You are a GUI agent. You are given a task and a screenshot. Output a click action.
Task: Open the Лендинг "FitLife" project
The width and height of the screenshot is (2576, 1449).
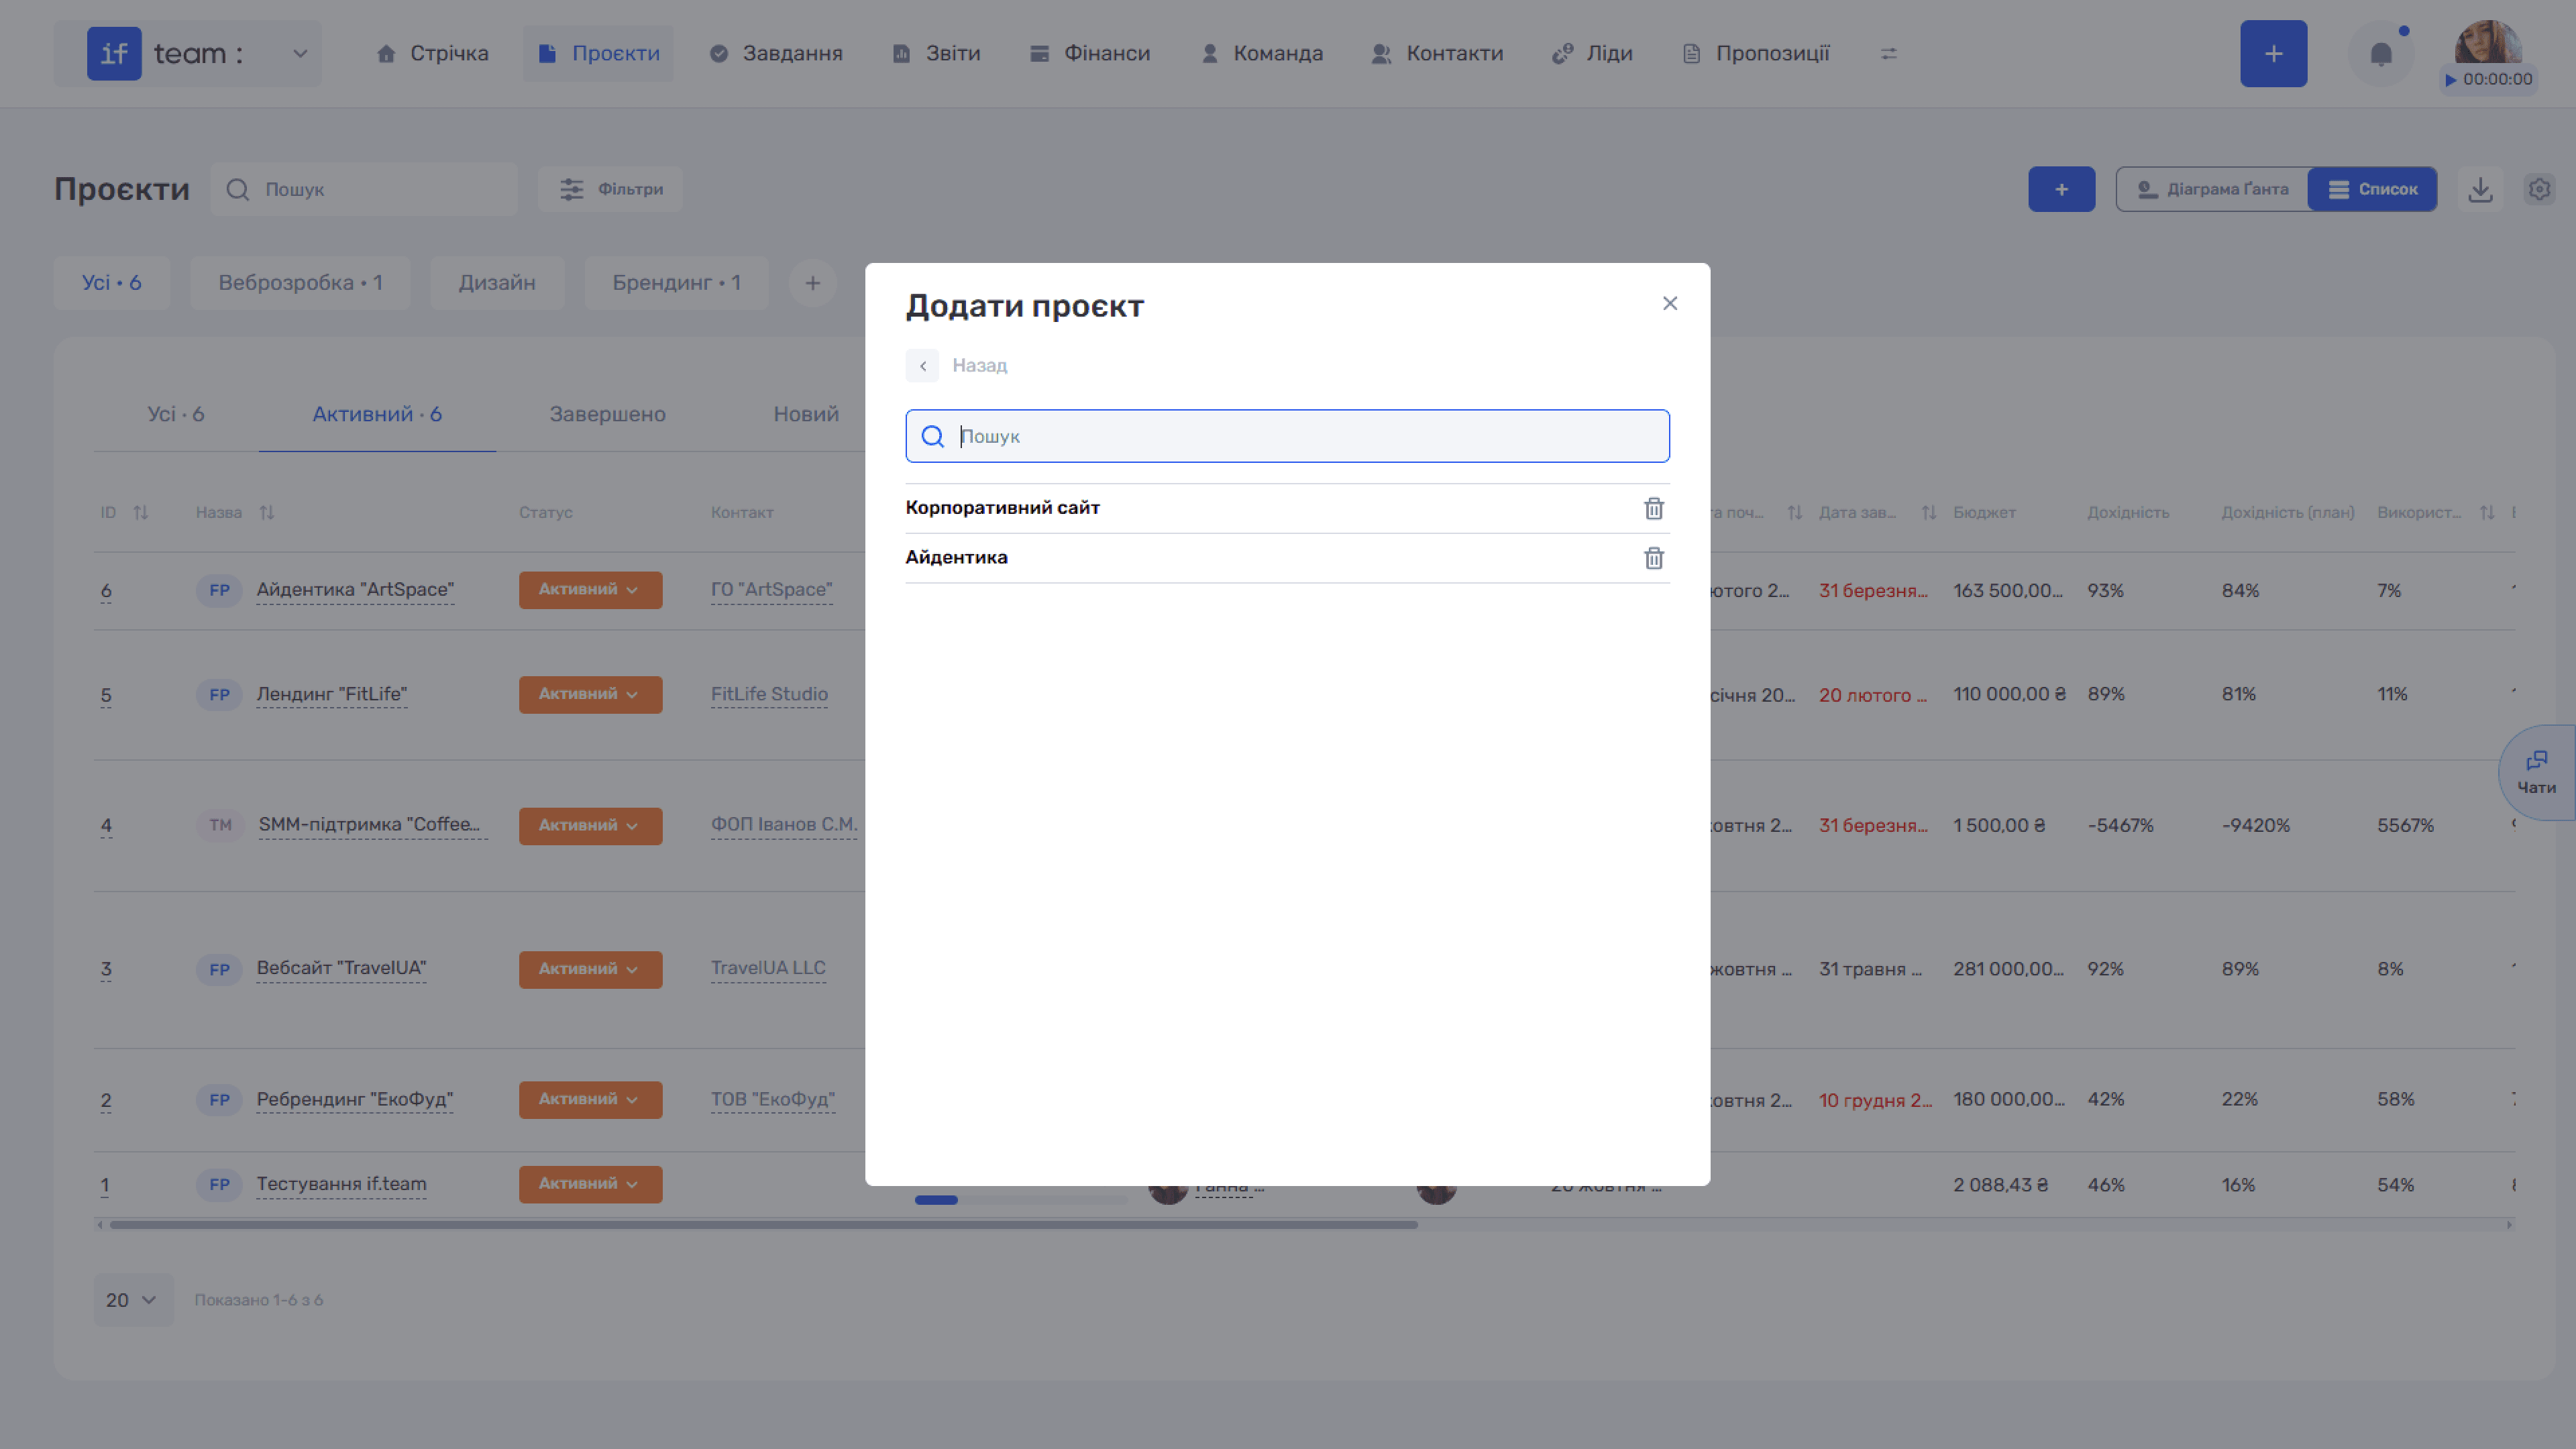pos(331,694)
